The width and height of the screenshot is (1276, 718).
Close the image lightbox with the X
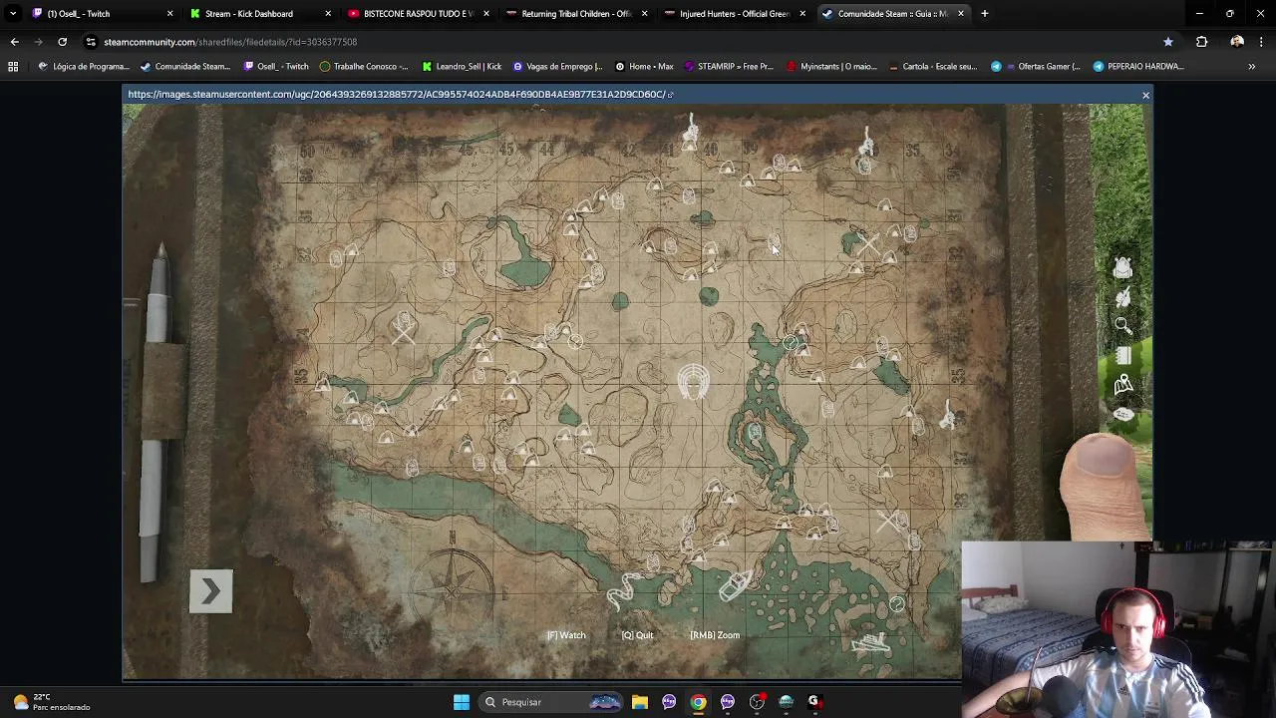(x=1145, y=95)
